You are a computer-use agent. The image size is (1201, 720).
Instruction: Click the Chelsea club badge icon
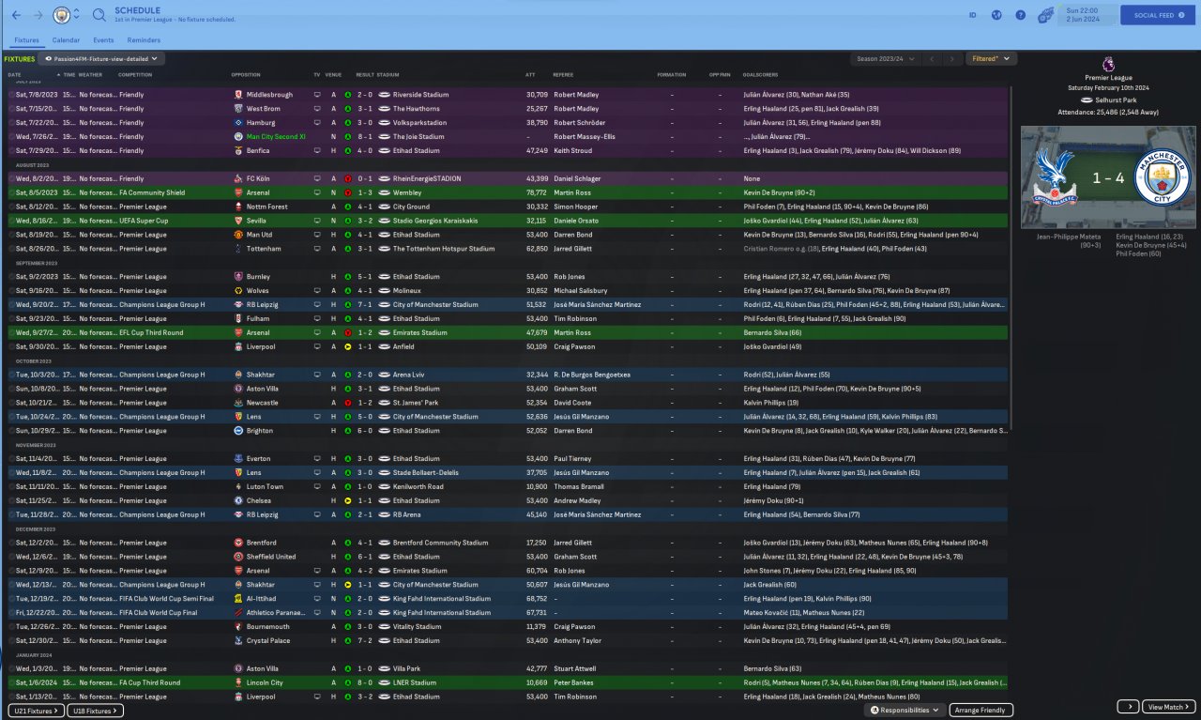click(238, 500)
